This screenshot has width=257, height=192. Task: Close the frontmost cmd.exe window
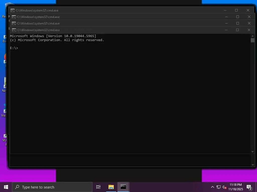(x=249, y=30)
